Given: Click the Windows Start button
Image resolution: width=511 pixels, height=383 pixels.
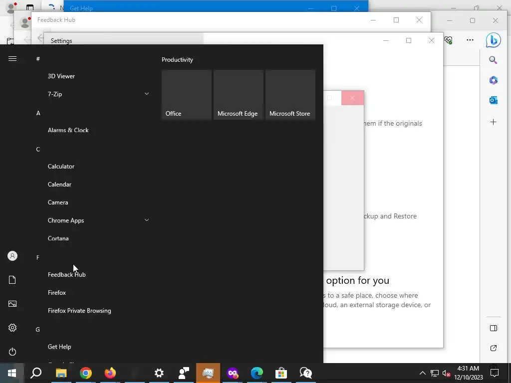Looking at the screenshot, I should click(12, 373).
